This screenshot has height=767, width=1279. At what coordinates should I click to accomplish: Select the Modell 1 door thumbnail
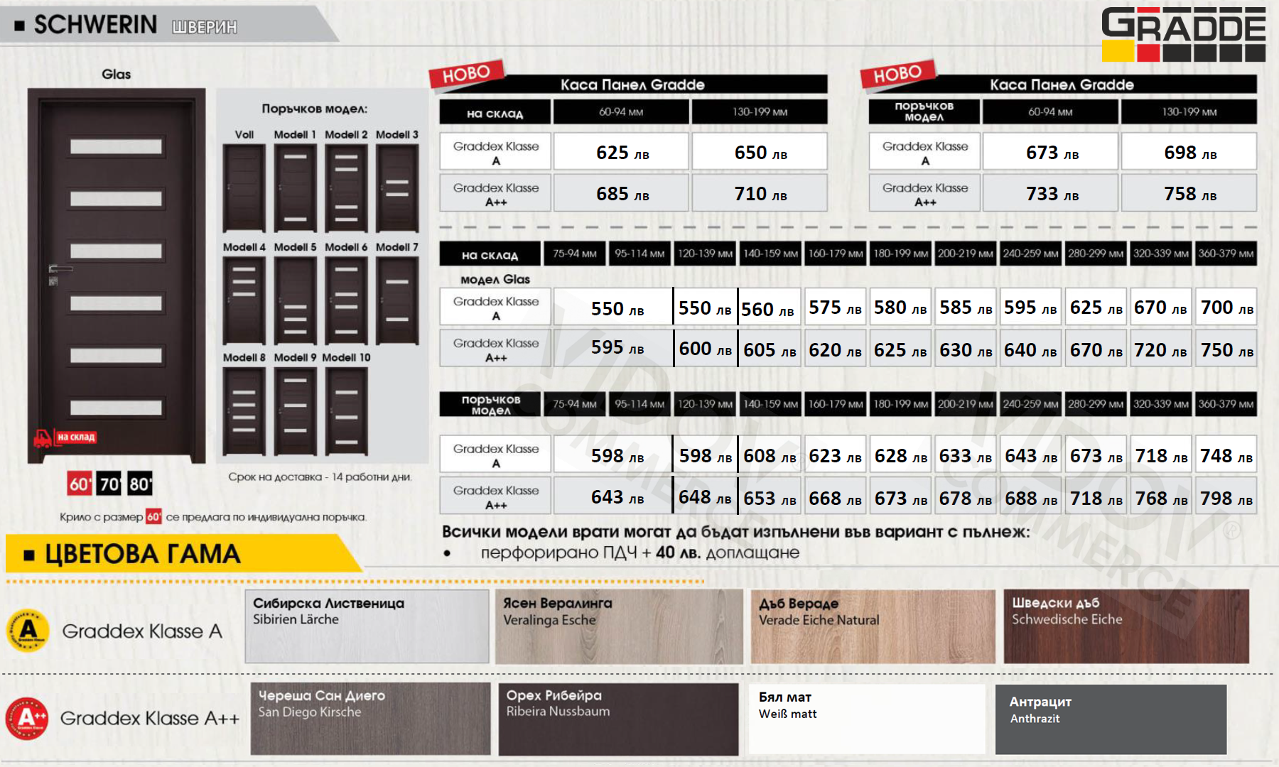pyautogui.click(x=295, y=188)
